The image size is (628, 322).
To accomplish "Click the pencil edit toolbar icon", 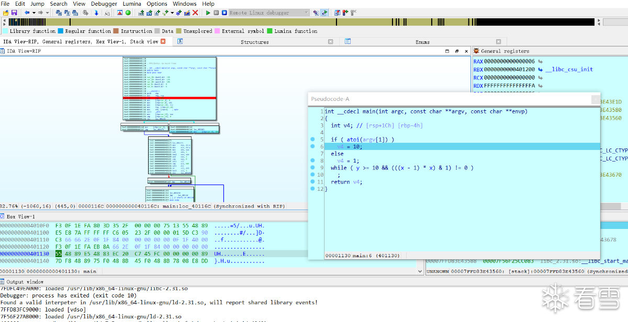I will point(187,13).
